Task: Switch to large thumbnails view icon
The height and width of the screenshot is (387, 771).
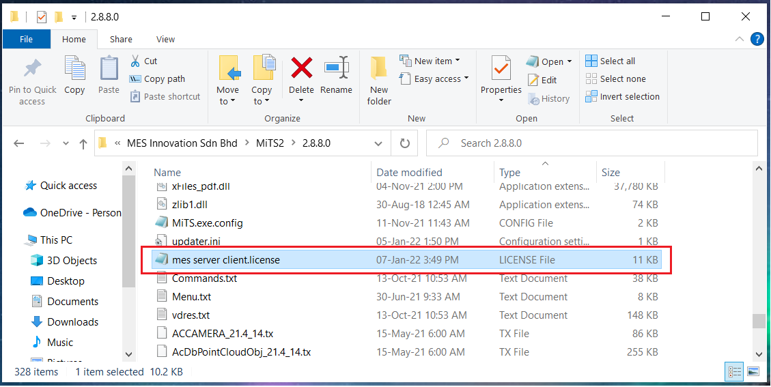Action: pyautogui.click(x=753, y=372)
